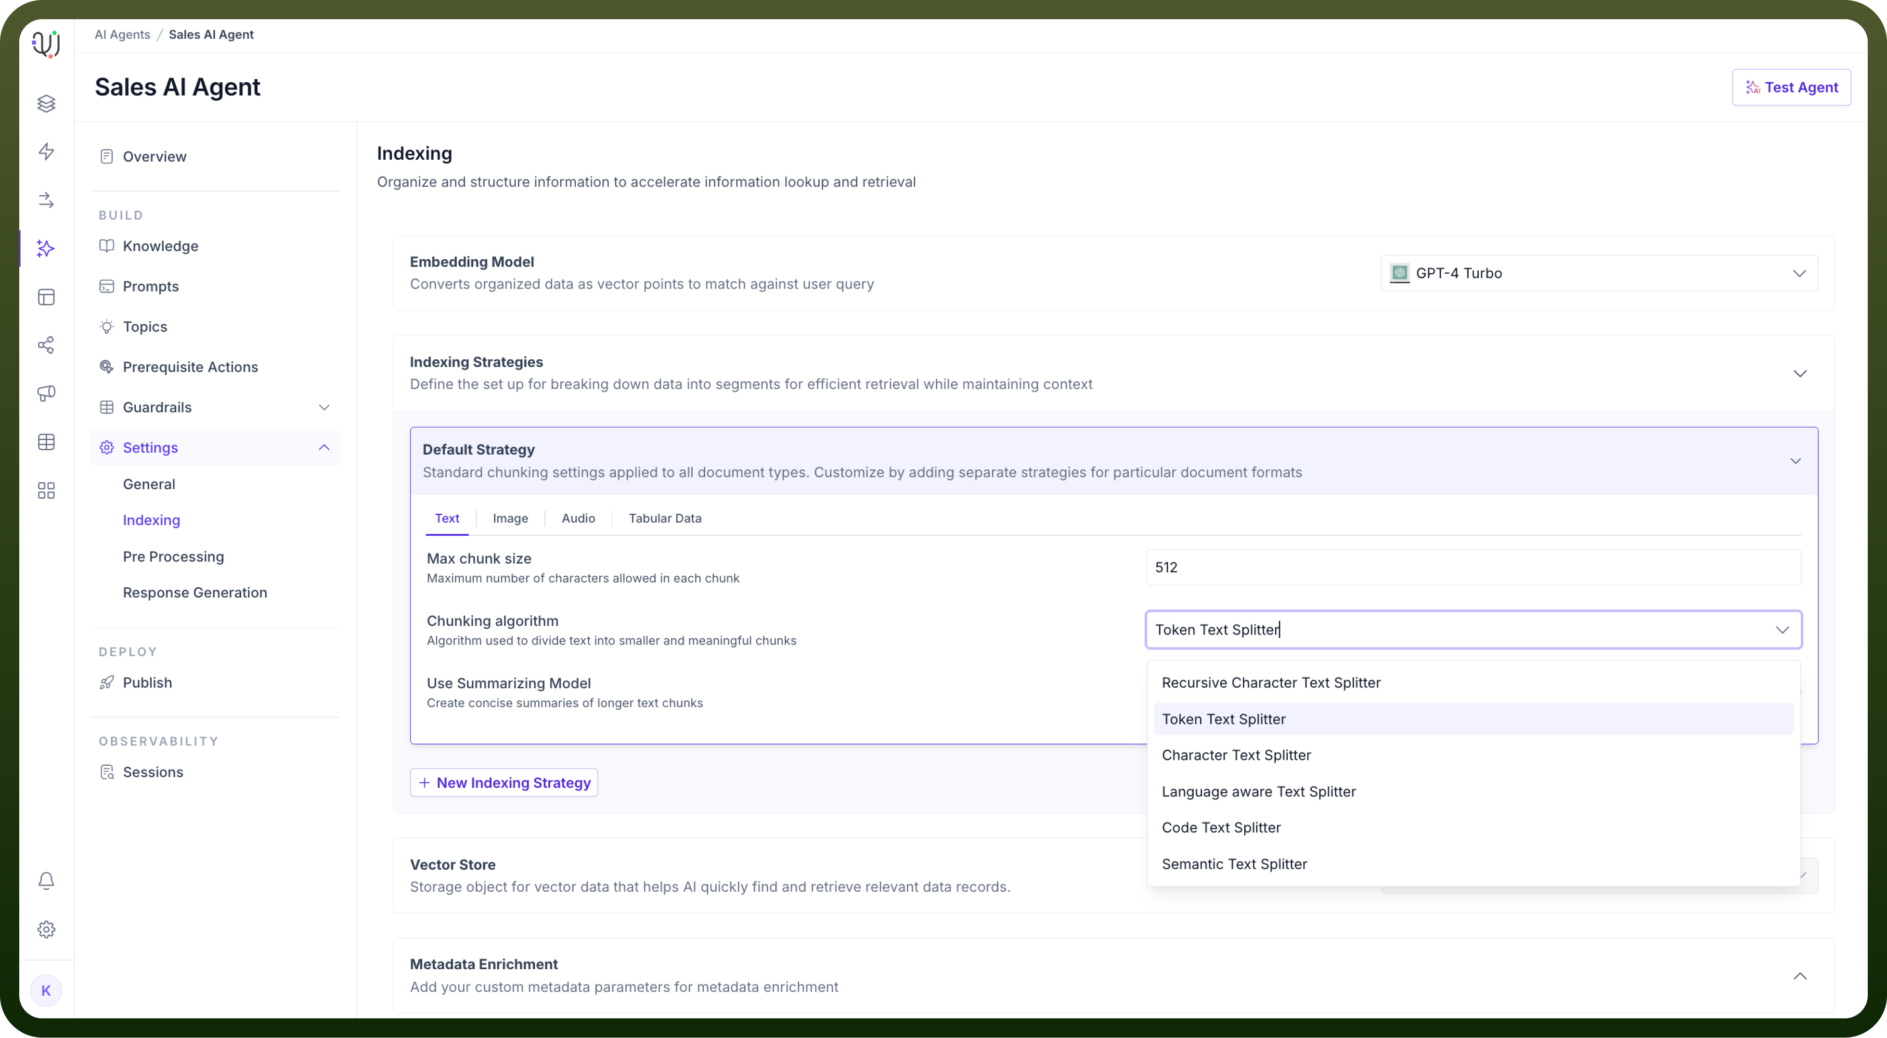This screenshot has width=1887, height=1038.
Task: Open the General settings page
Action: 149,484
